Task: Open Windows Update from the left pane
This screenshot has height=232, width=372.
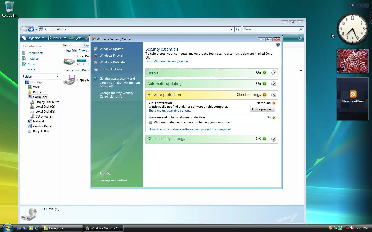Action: [x=111, y=49]
